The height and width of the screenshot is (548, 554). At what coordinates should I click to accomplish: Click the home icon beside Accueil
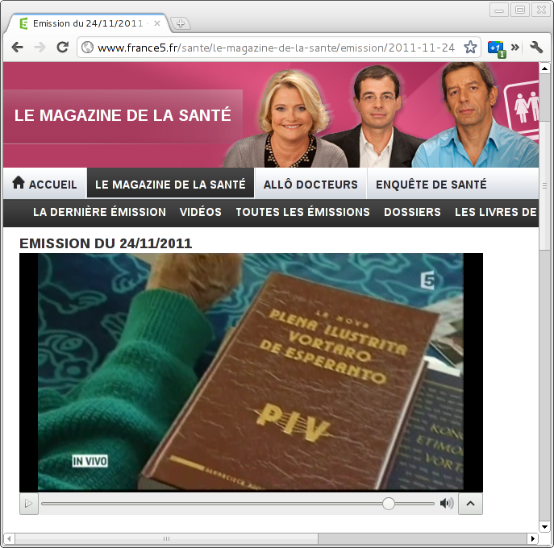(x=19, y=184)
